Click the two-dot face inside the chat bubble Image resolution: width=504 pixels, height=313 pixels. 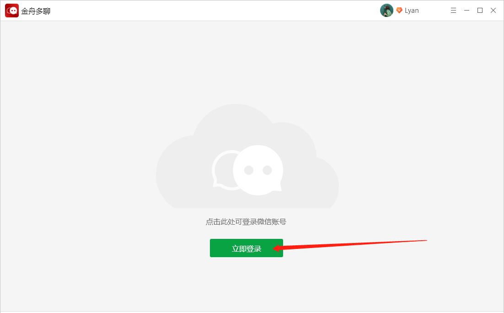tap(257, 169)
